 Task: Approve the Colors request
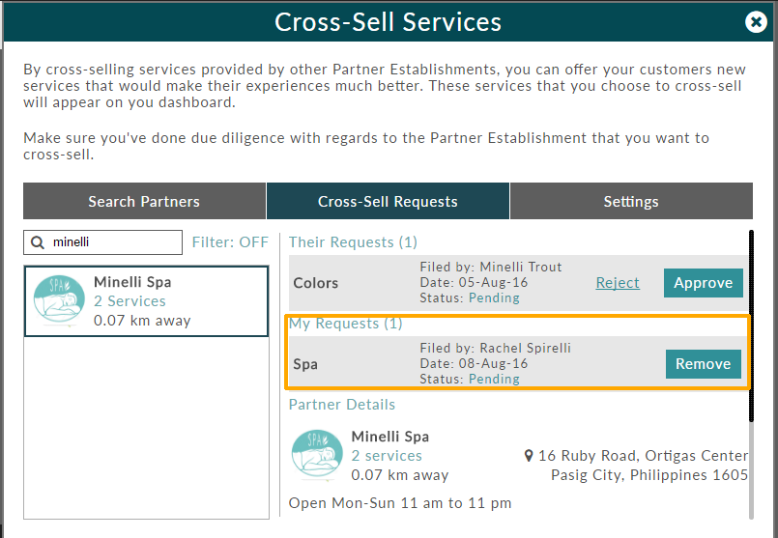click(703, 283)
